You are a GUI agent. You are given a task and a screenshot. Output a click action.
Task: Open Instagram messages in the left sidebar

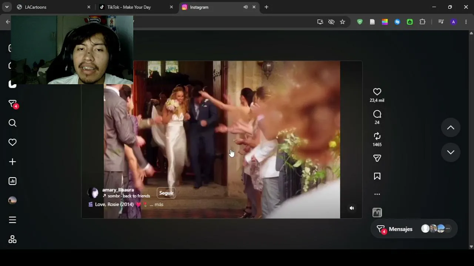coord(13,104)
